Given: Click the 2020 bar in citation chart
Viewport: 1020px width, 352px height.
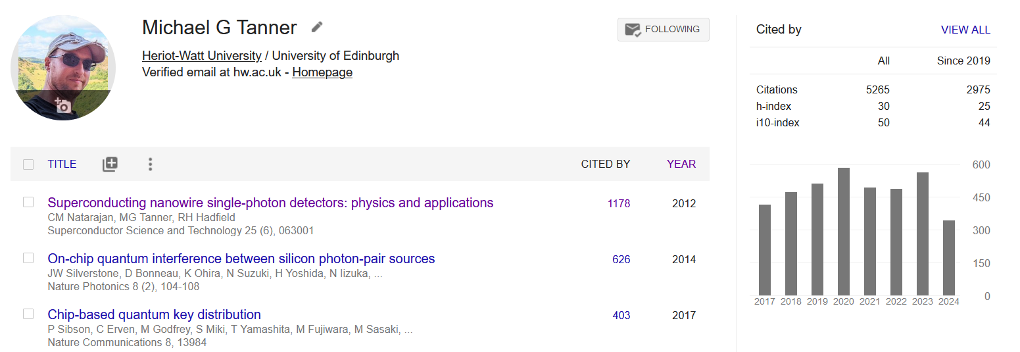Looking at the screenshot, I should pos(843,232).
